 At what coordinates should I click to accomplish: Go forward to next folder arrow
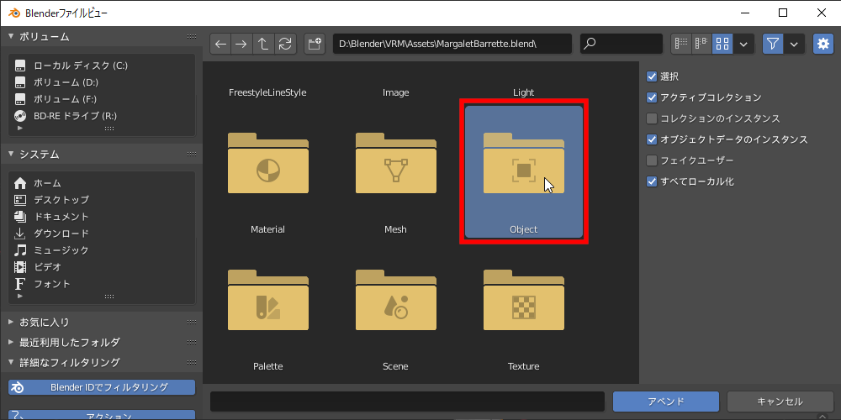241,44
